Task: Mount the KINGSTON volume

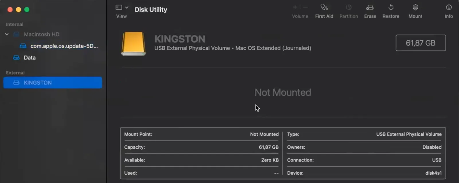Action: tap(415, 7)
